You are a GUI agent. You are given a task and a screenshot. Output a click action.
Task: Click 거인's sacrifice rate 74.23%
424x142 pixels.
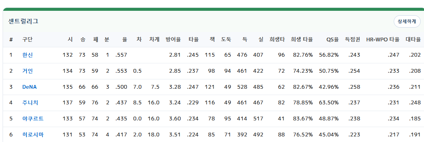[x=303, y=71]
